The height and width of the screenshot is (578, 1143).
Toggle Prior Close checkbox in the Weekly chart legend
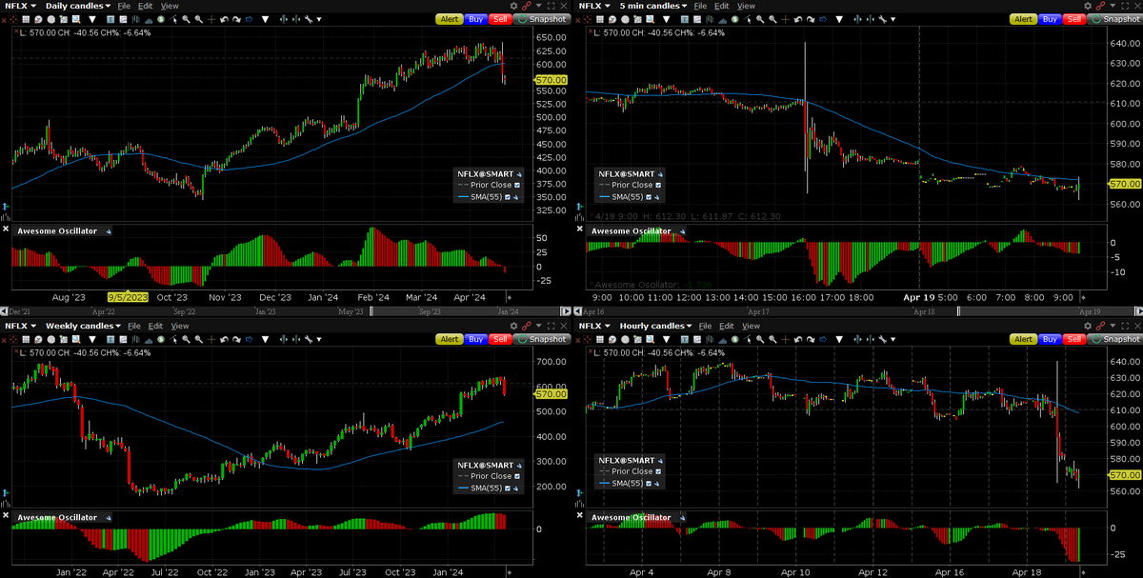click(518, 476)
